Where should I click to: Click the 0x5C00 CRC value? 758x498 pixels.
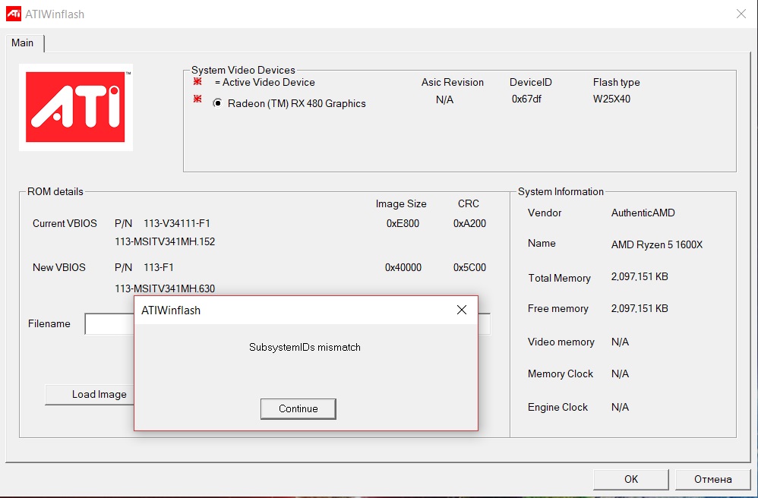[x=469, y=267]
